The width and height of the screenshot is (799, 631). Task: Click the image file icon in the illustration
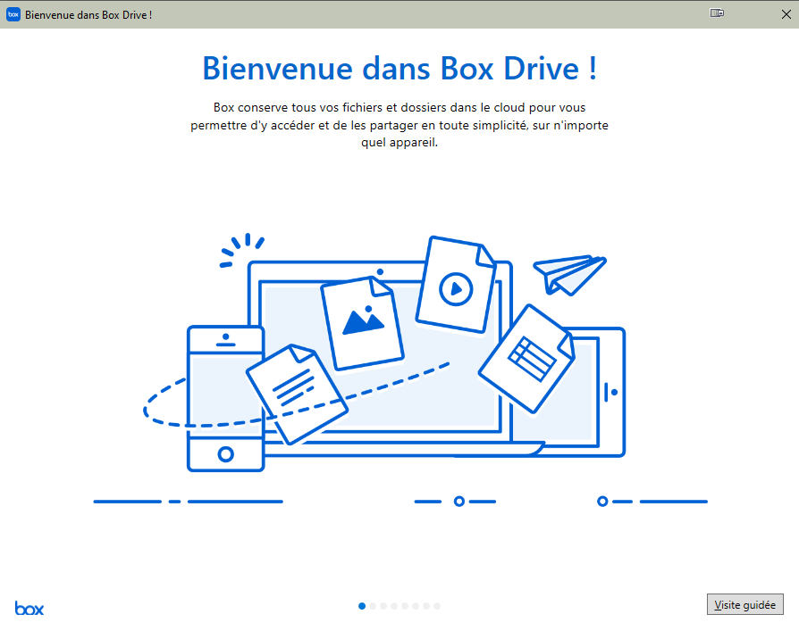pyautogui.click(x=360, y=321)
